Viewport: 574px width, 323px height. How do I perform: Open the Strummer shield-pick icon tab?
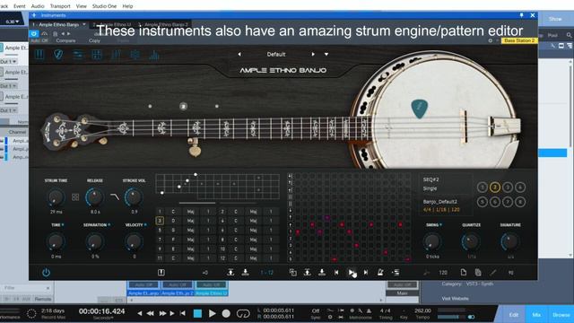point(58,56)
